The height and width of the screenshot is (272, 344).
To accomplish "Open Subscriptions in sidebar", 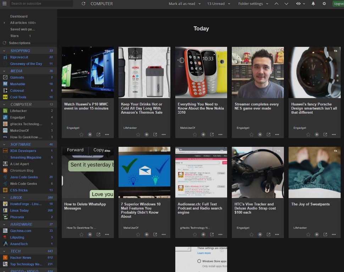I will tap(20, 43).
